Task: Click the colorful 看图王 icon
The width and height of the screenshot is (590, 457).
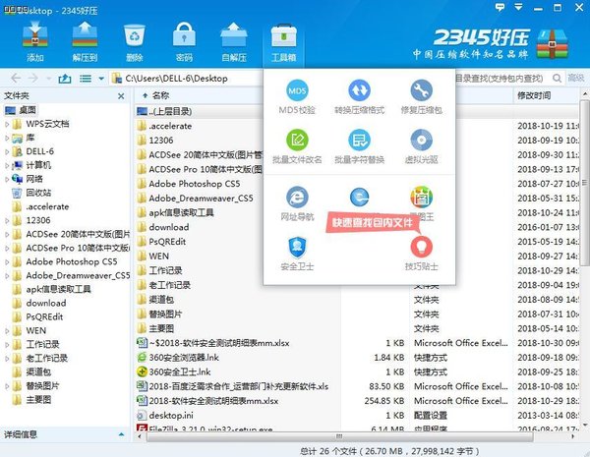Action: click(x=422, y=198)
